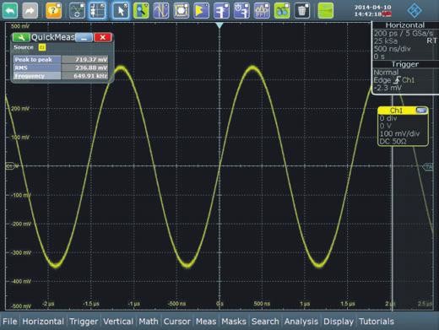Open the Meas menu
The image size is (439, 330).
[206, 322]
